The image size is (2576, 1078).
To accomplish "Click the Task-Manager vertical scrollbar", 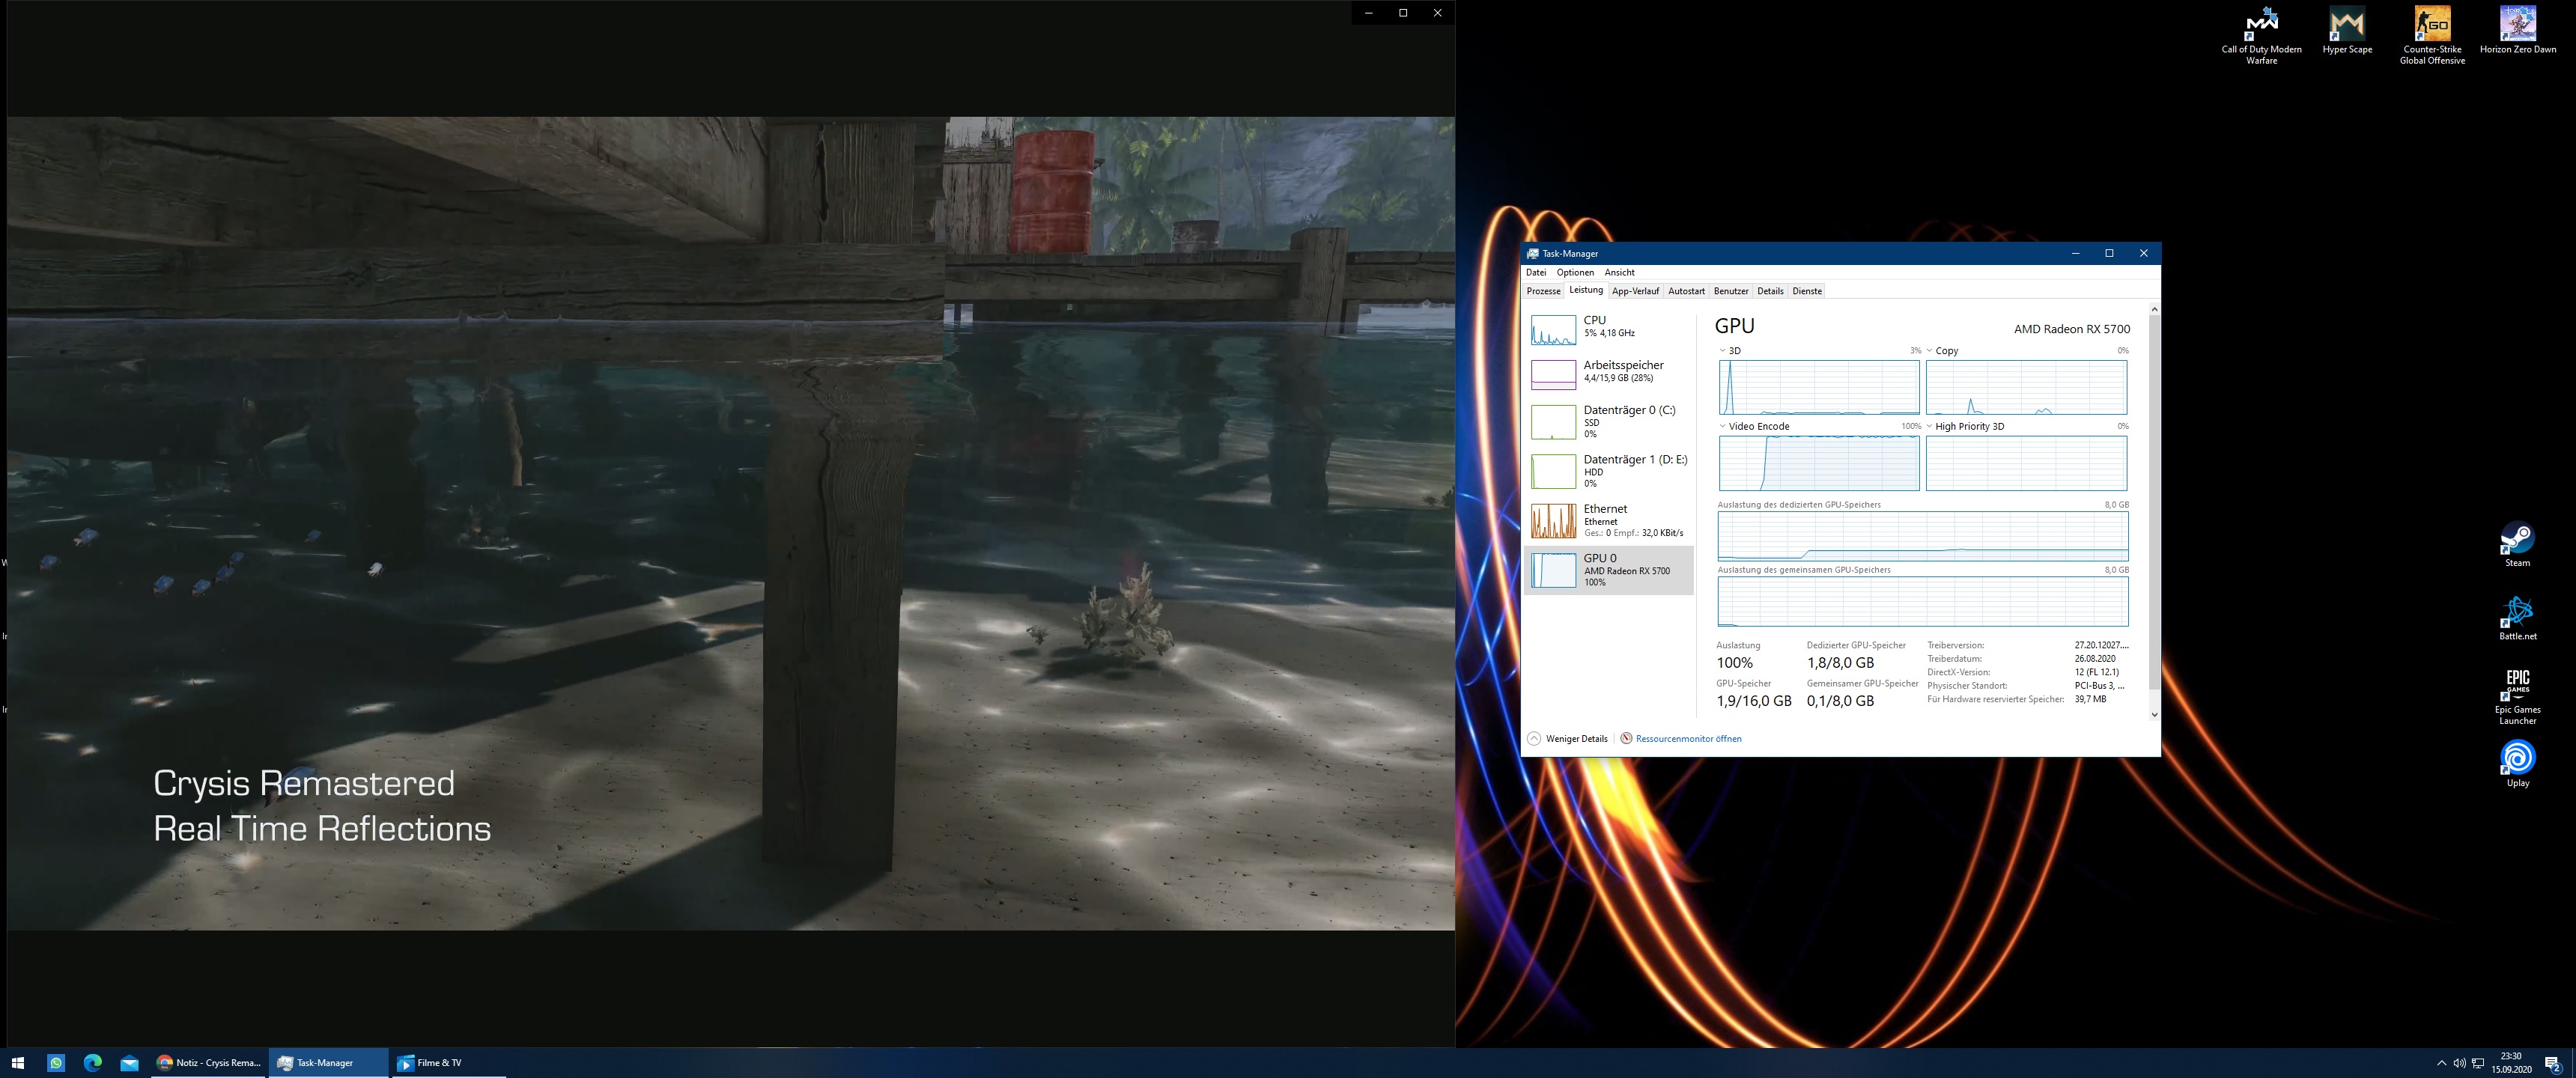I will (2154, 500).
